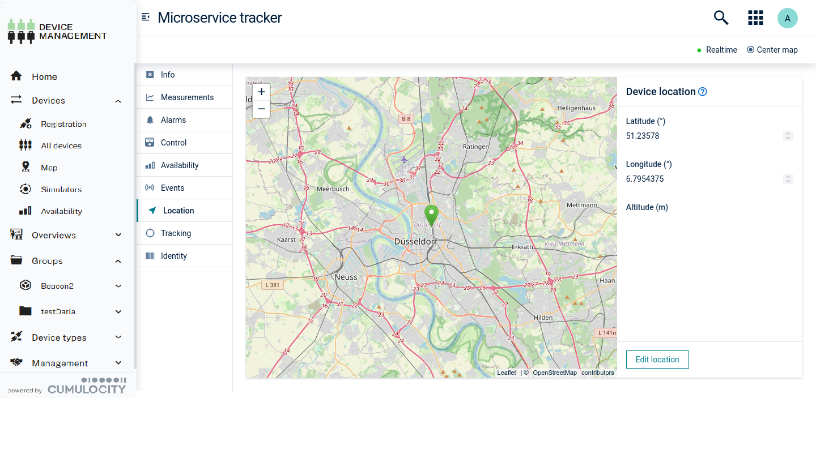The height and width of the screenshot is (462, 816).
Task: Click the user avatar icon
Action: (x=788, y=18)
